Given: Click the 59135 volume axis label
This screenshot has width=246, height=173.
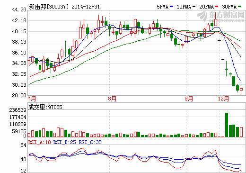Looking at the screenshot, I should [x=19, y=131].
